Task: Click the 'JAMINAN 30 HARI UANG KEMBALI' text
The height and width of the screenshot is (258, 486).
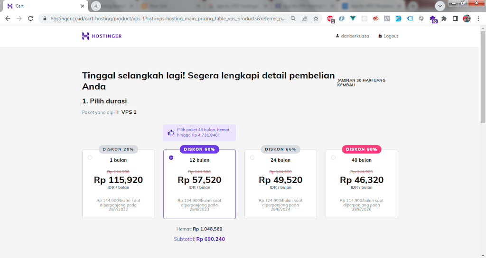Action: coord(361,83)
